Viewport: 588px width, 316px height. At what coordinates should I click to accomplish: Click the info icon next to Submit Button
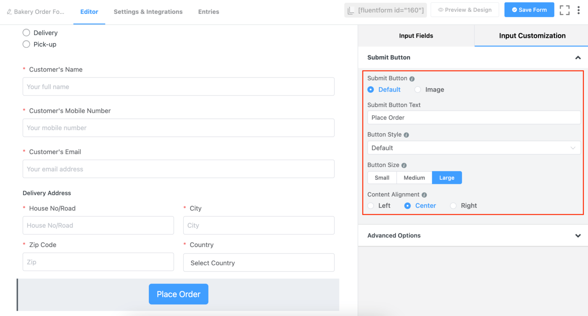click(x=412, y=78)
